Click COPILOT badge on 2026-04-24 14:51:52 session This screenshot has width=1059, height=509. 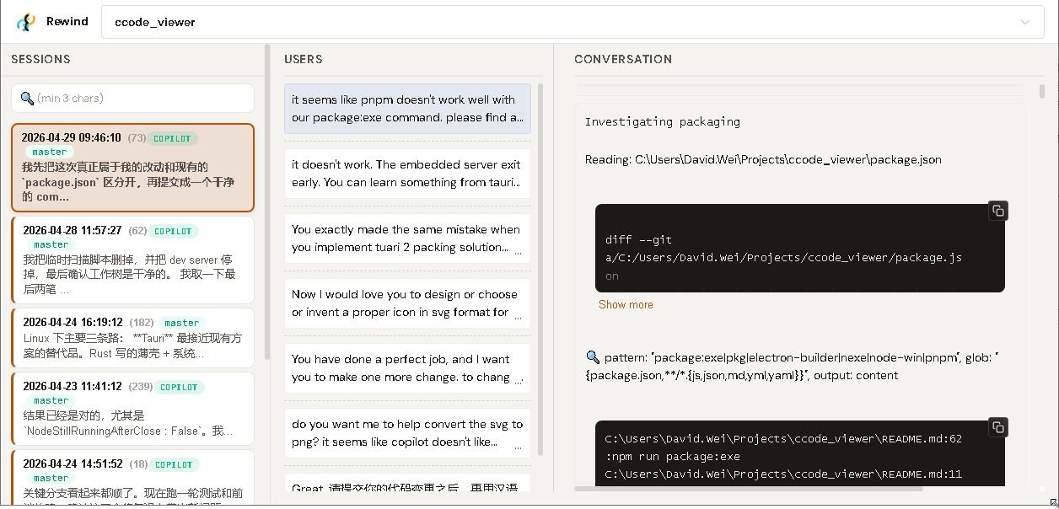click(x=174, y=464)
